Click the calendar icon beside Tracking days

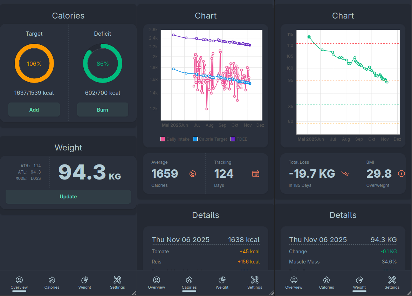[x=256, y=174]
